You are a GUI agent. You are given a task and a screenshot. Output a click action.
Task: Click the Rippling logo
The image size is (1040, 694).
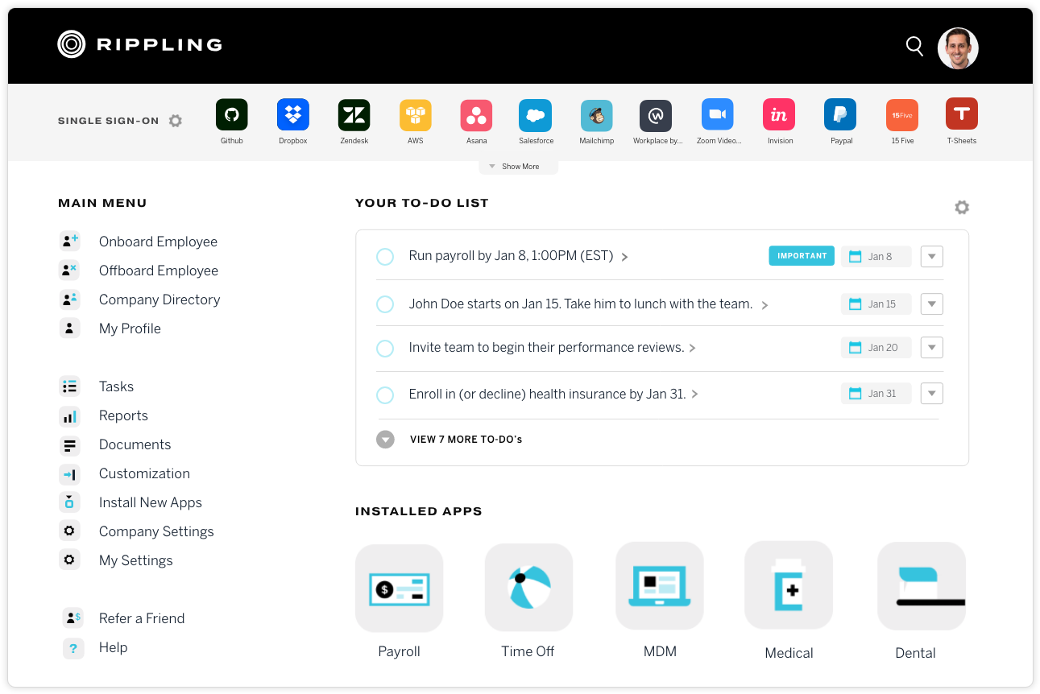[140, 44]
